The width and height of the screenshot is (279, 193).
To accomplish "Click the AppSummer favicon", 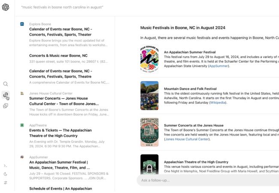I will [22, 157].
